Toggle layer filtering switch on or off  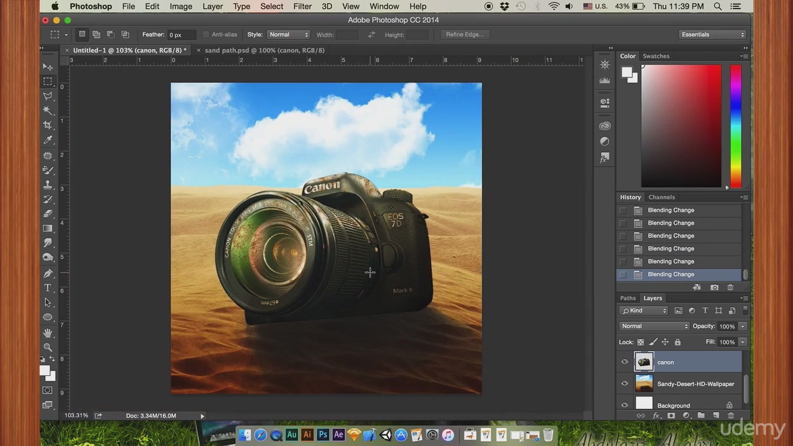click(745, 310)
